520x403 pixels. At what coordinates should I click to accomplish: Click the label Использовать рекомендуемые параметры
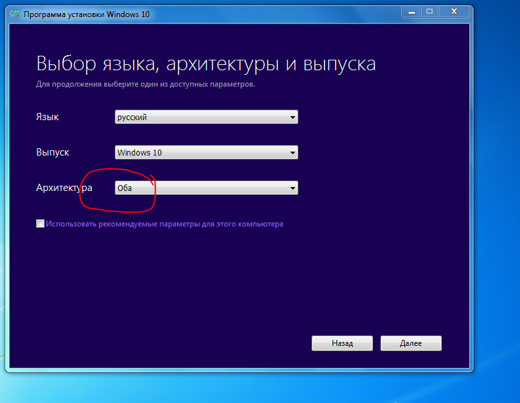(165, 224)
